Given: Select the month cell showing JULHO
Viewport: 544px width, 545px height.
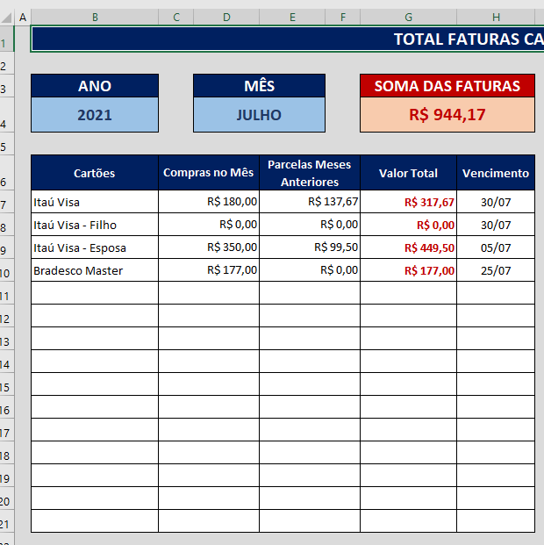Looking at the screenshot, I should pyautogui.click(x=259, y=115).
